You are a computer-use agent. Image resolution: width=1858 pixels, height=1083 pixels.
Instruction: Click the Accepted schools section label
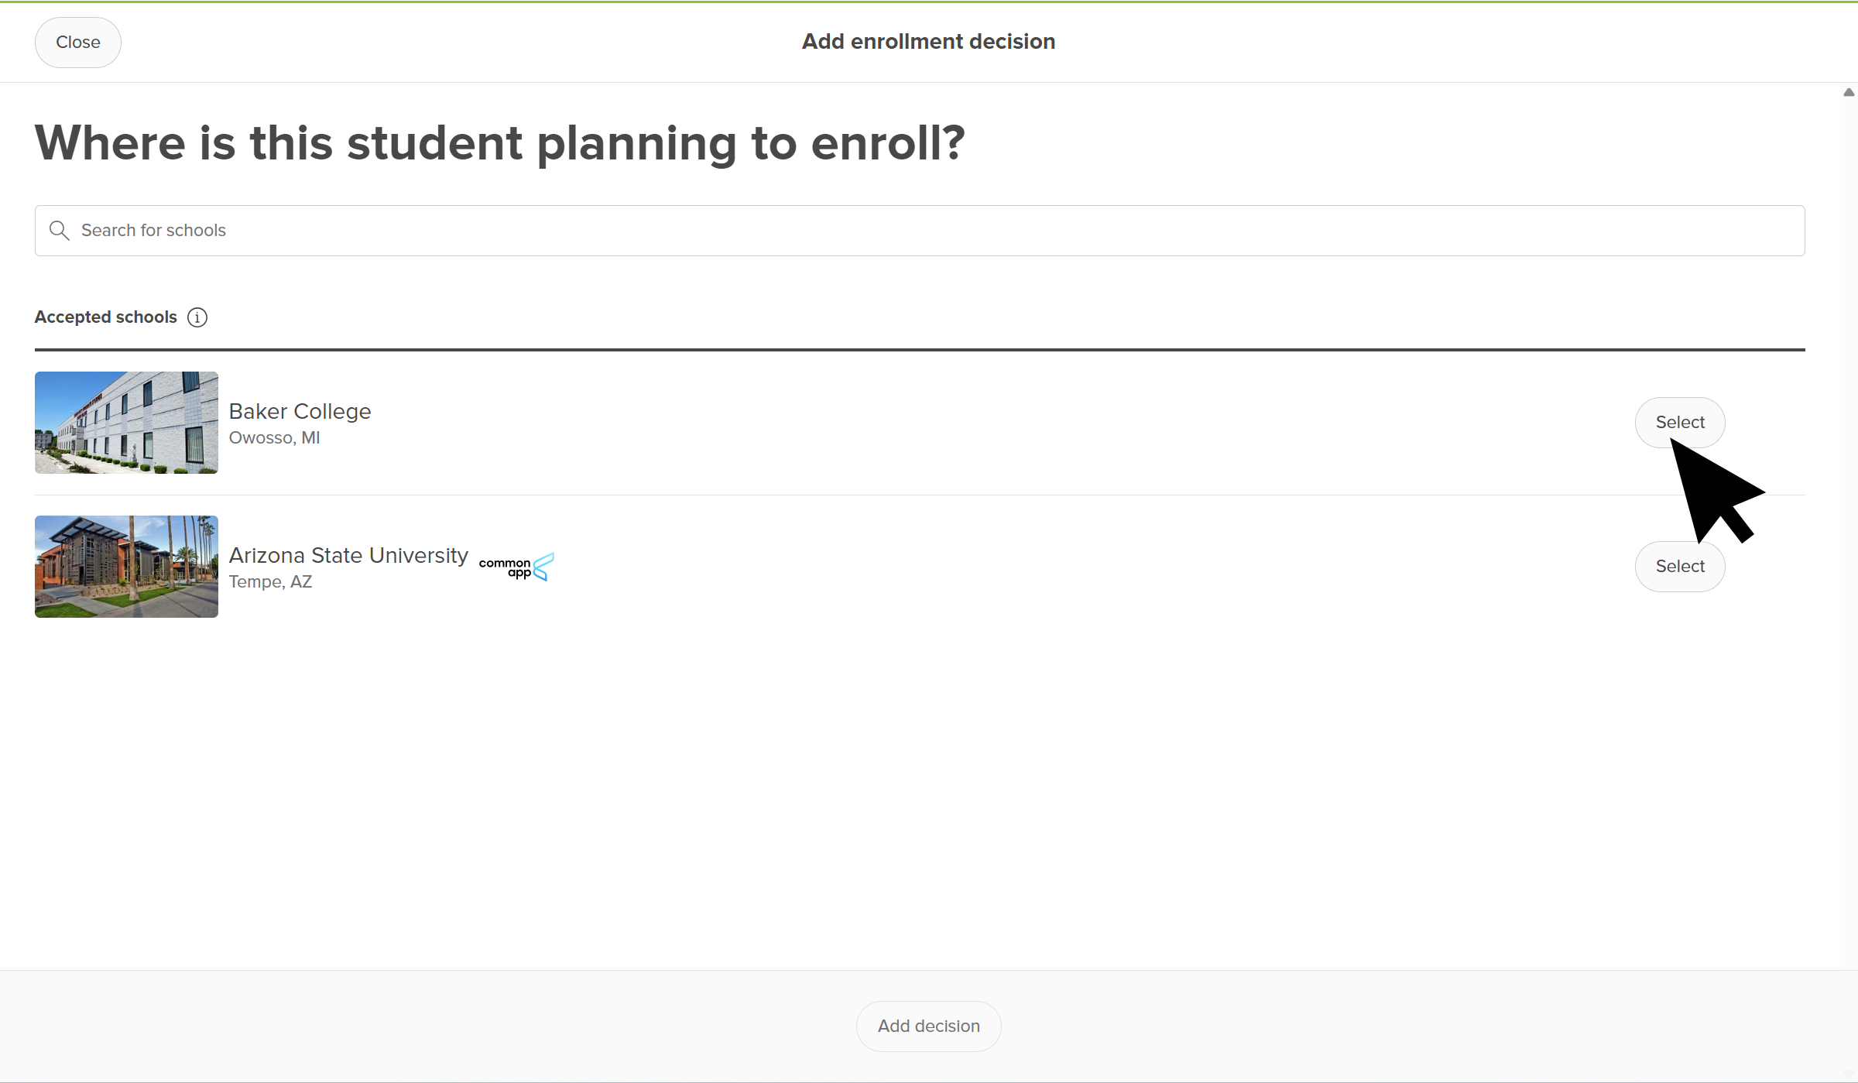106,317
